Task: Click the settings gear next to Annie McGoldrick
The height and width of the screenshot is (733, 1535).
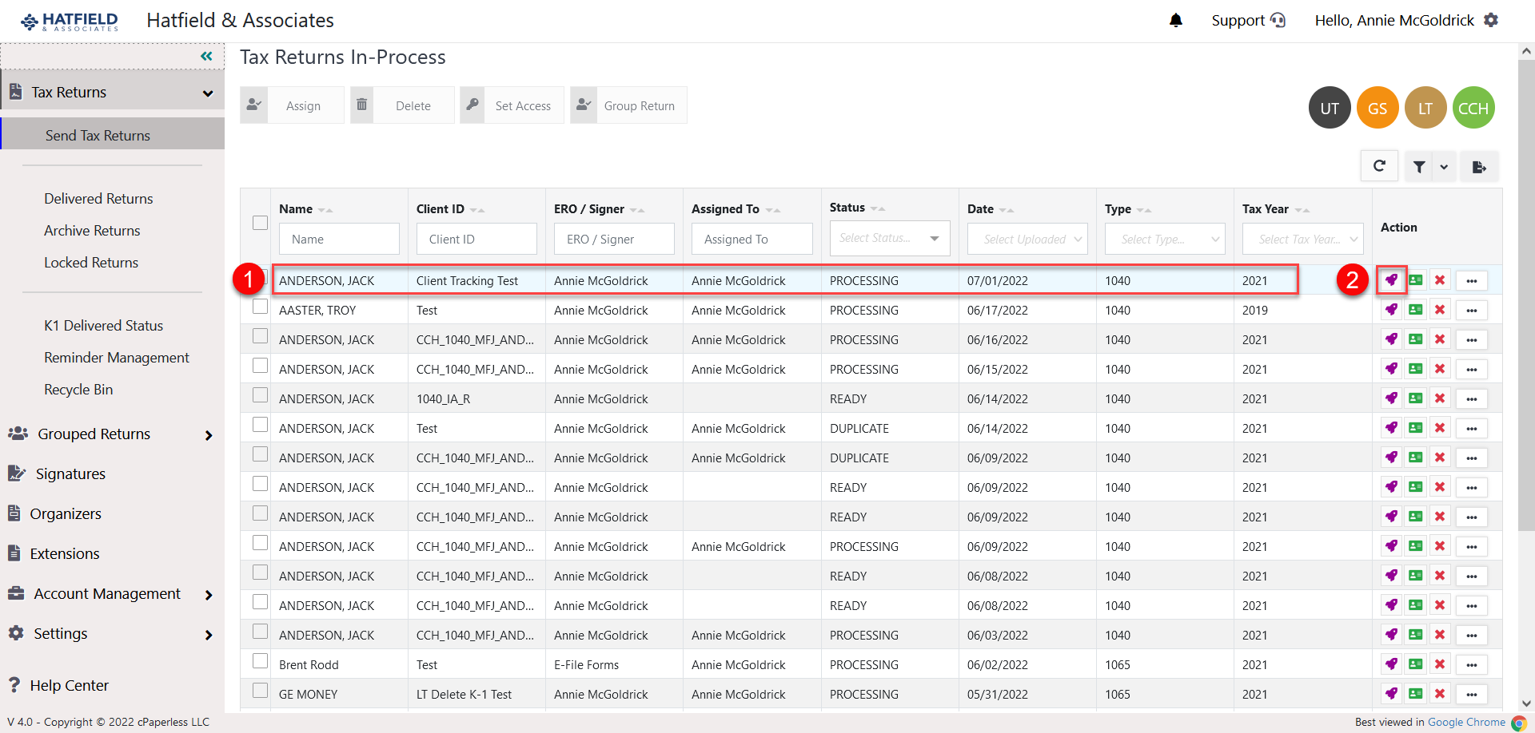Action: coord(1492,20)
